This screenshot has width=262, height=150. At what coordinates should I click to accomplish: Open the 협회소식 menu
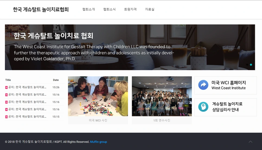click(110, 9)
